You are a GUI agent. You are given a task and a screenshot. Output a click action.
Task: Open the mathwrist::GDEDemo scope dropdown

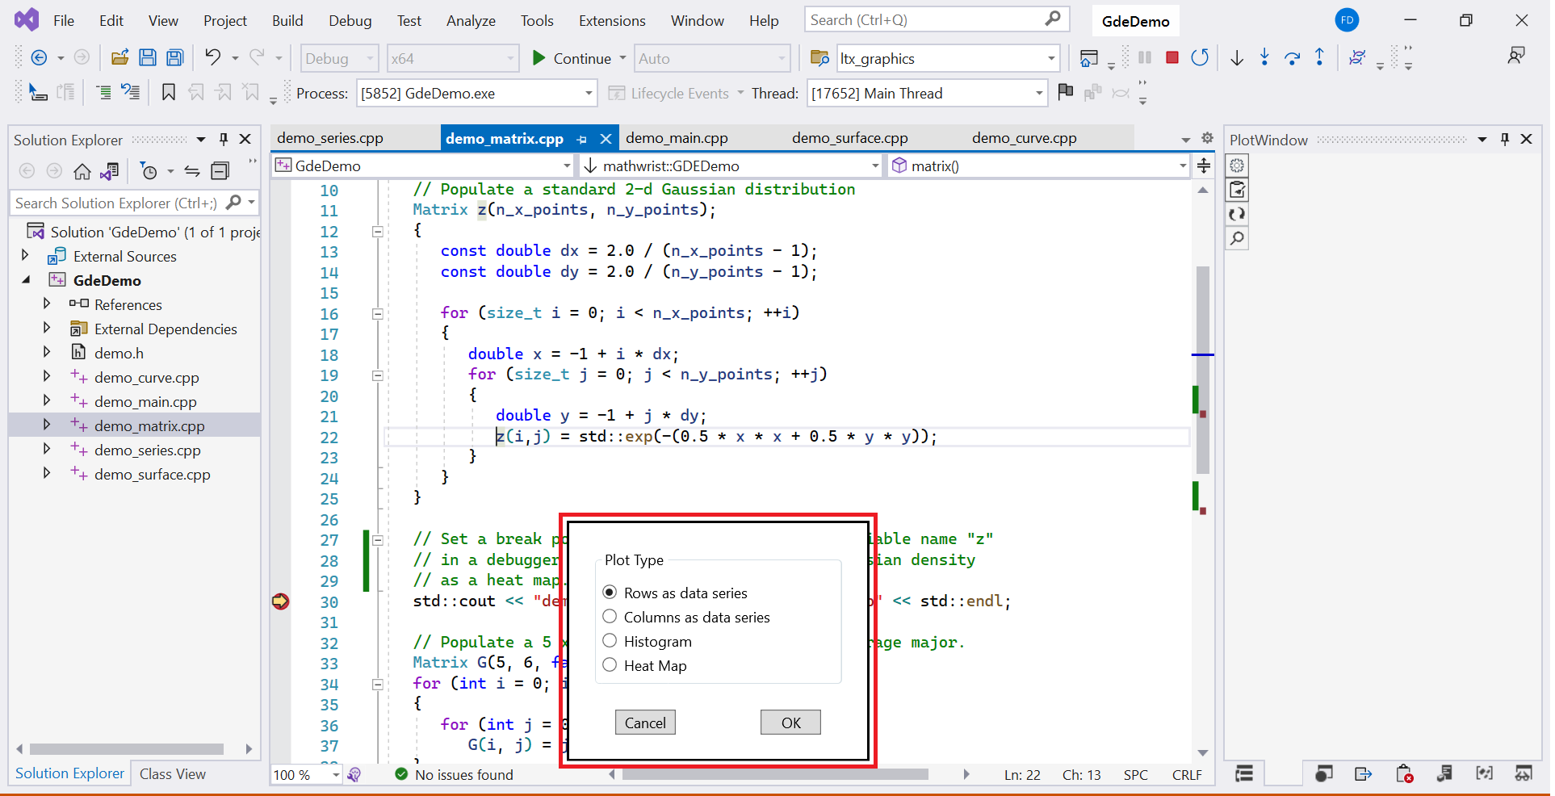click(731, 165)
